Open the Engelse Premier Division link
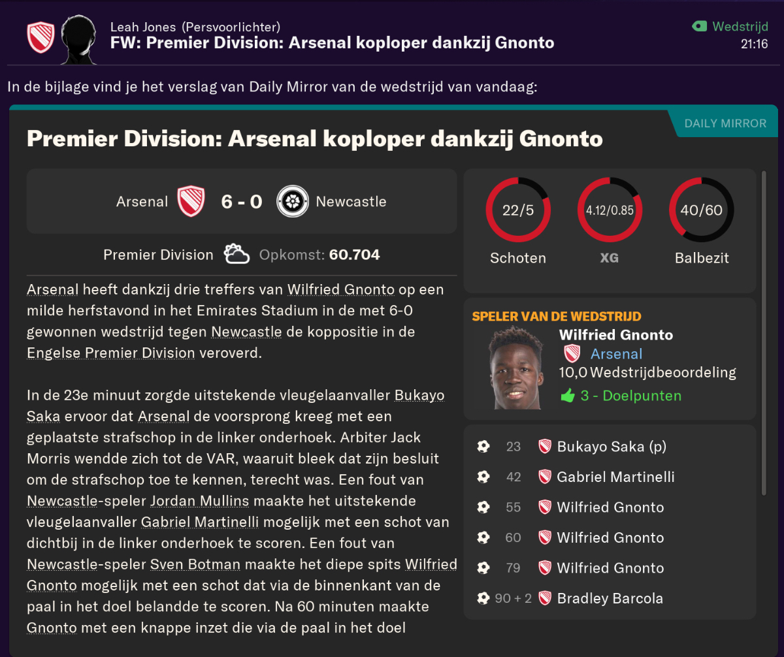 pyautogui.click(x=111, y=353)
